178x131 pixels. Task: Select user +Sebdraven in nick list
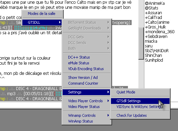click(156, 37)
